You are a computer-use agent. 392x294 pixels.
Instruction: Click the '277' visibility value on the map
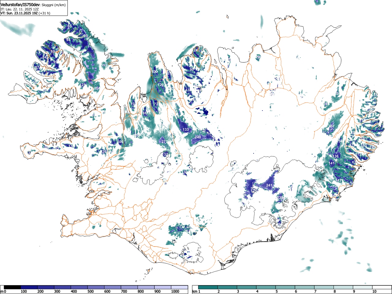[x=164, y=142]
